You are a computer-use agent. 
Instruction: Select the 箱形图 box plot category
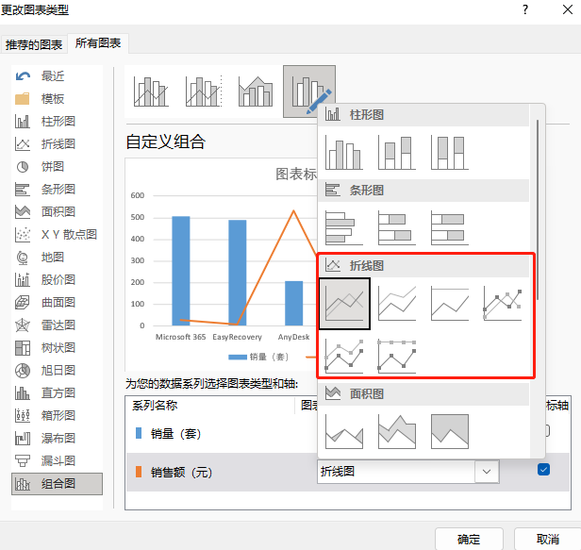57,416
